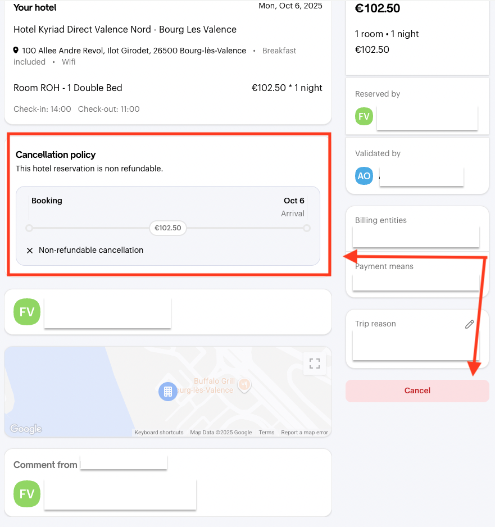495x527 pixels.
Task: Click the €102.50 pill on the cancellation timeline
Action: click(167, 228)
